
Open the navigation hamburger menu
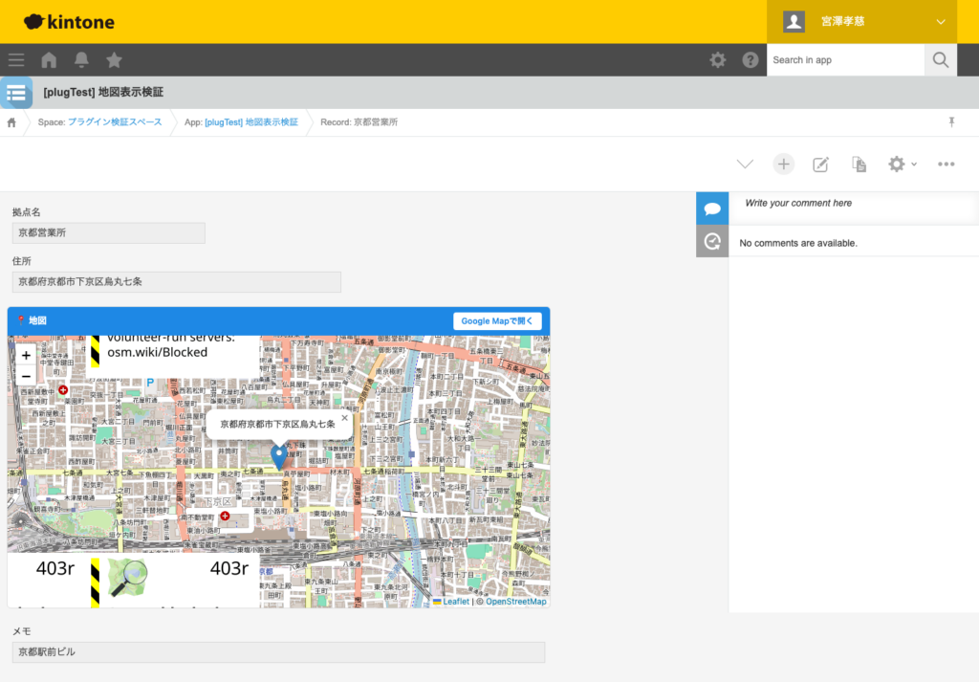15,59
